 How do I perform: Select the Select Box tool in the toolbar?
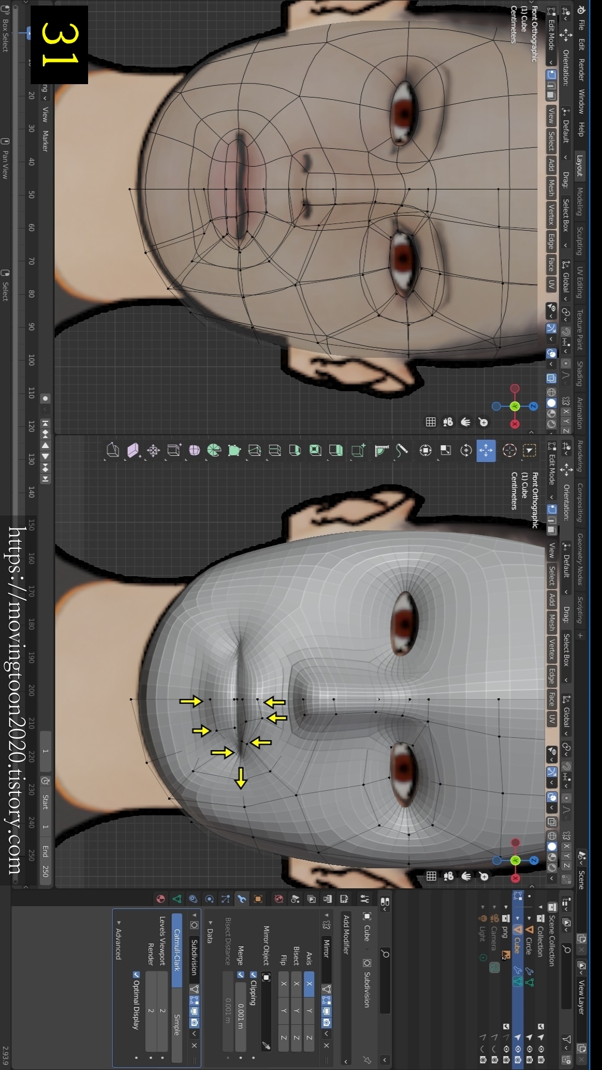coord(530,450)
